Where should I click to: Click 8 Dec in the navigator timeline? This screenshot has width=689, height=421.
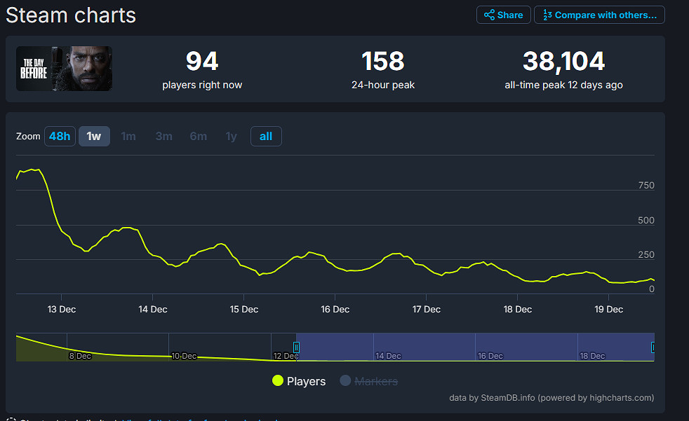tap(79, 356)
